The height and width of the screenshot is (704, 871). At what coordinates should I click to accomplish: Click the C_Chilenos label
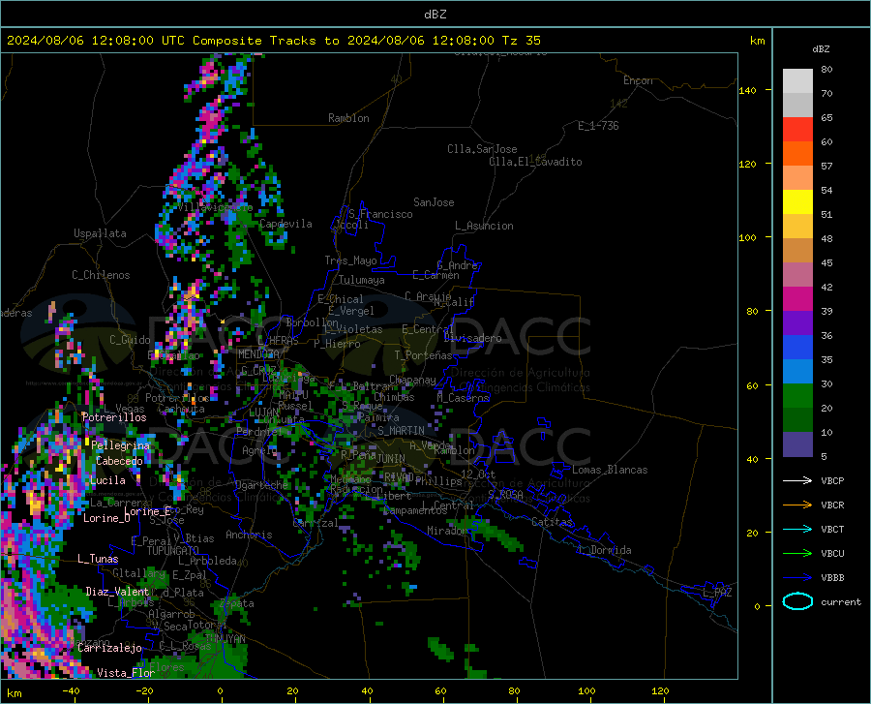coord(101,275)
